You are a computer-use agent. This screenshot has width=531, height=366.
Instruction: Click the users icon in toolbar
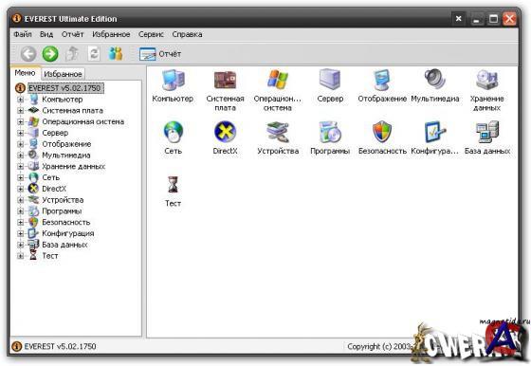click(x=116, y=54)
